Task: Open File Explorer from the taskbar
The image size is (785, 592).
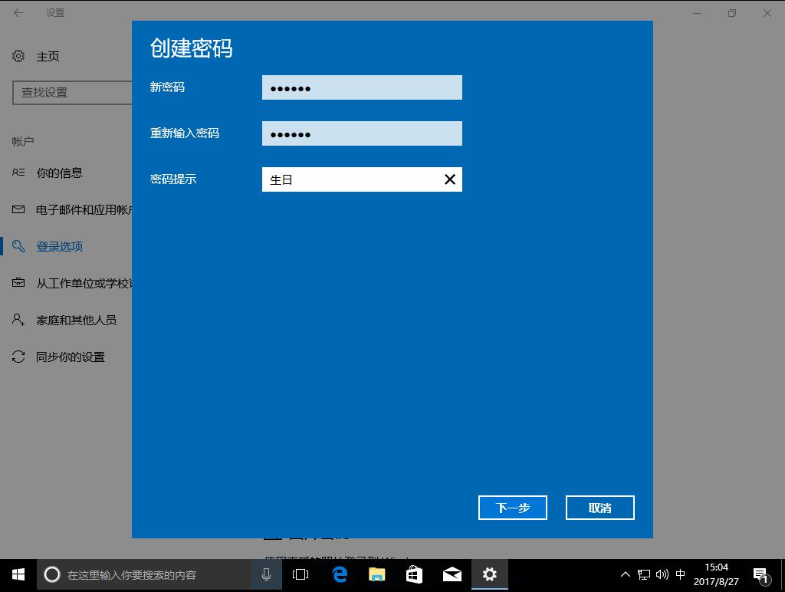Action: [x=376, y=574]
